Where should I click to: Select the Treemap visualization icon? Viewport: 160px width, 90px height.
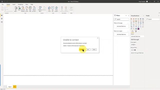143,23
